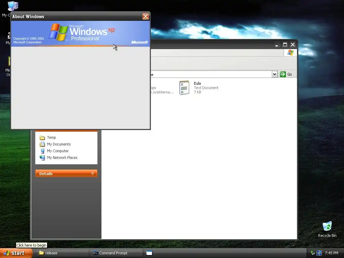Screen dimensions: 344x258
Task: Open the Eula text document icon
Action: click(x=184, y=88)
